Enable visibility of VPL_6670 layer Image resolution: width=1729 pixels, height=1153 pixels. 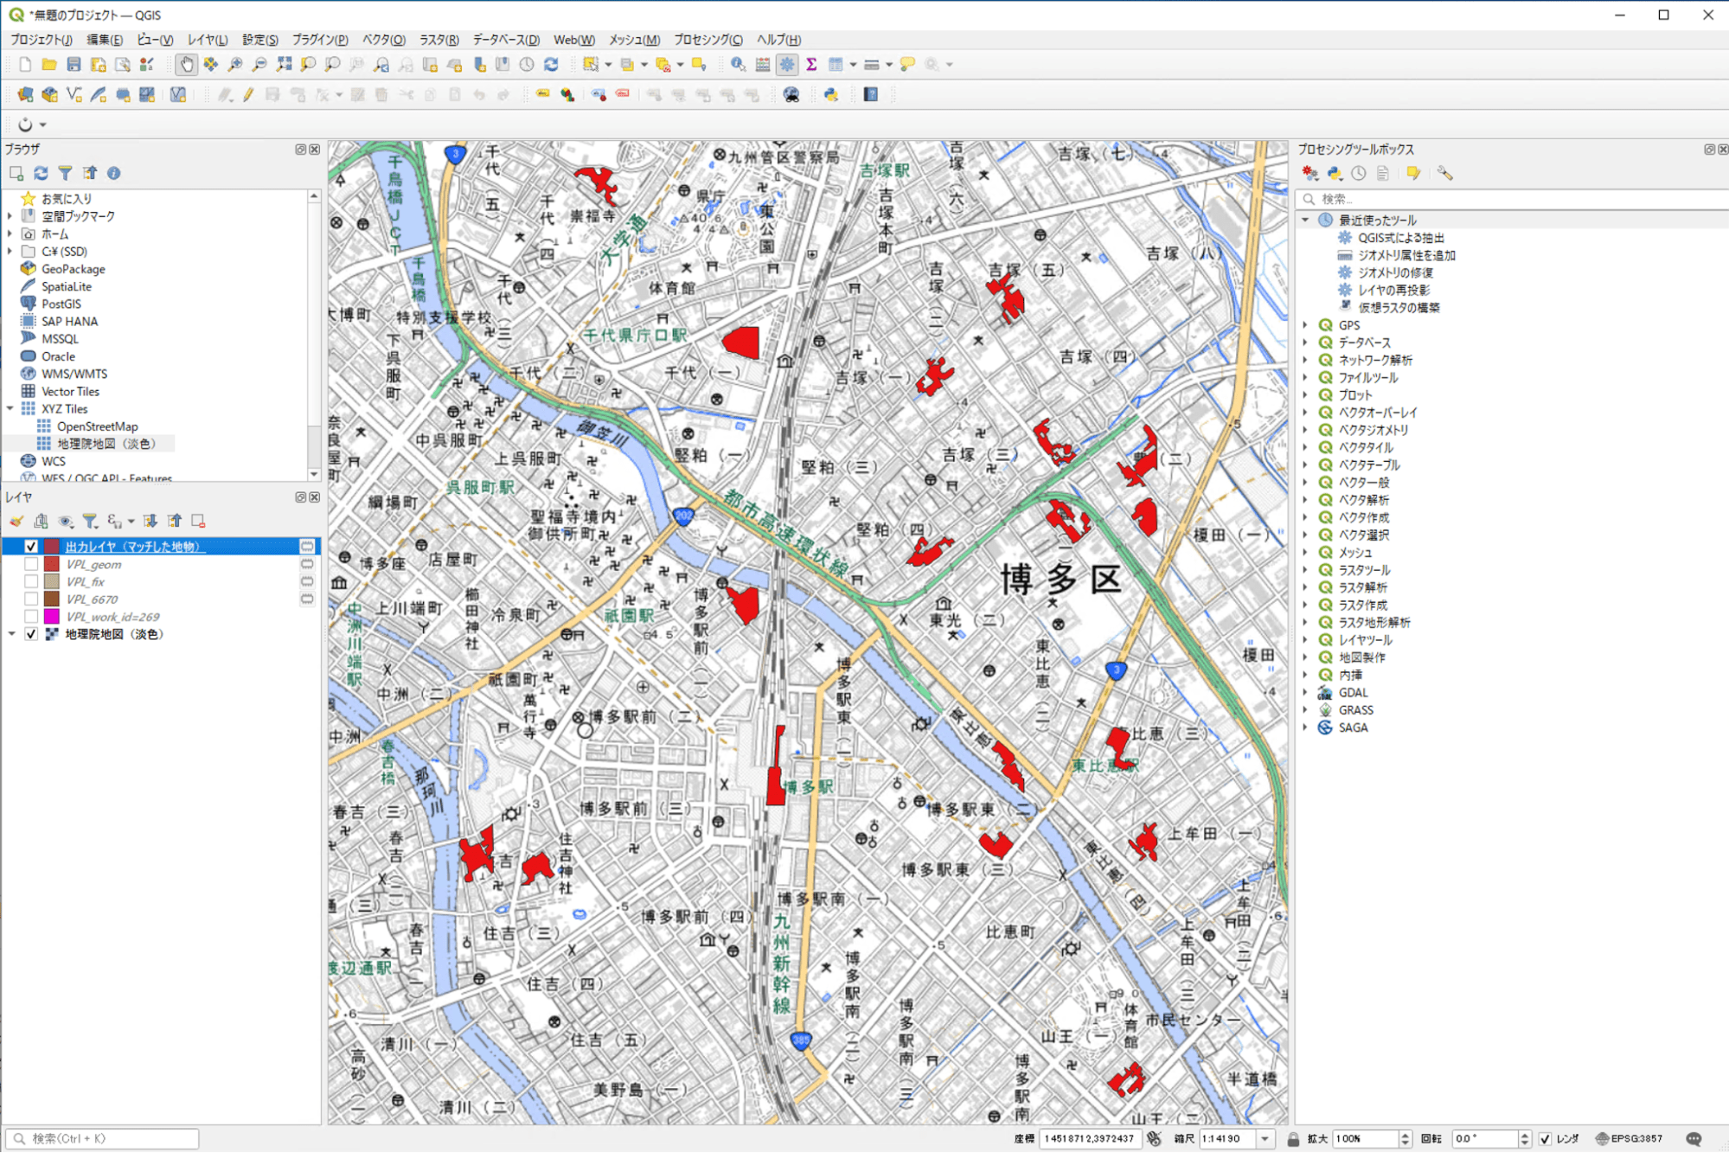31,599
